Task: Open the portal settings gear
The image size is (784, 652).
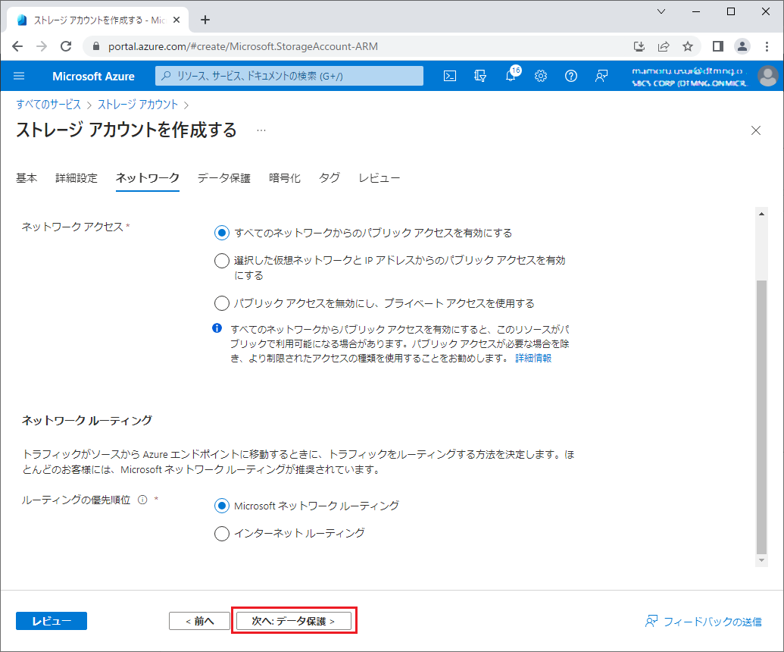Action: [x=541, y=76]
